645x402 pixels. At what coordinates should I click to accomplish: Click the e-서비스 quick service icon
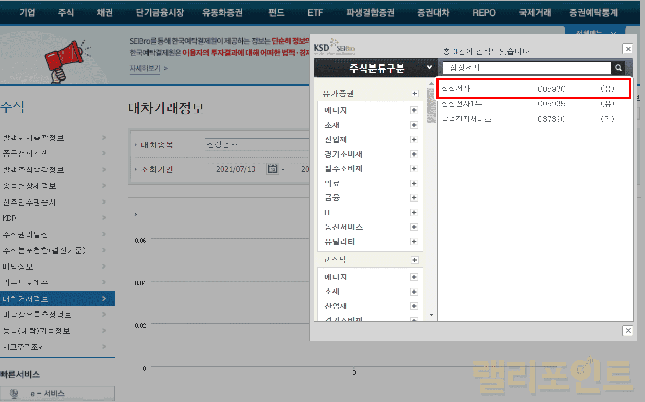click(x=14, y=393)
